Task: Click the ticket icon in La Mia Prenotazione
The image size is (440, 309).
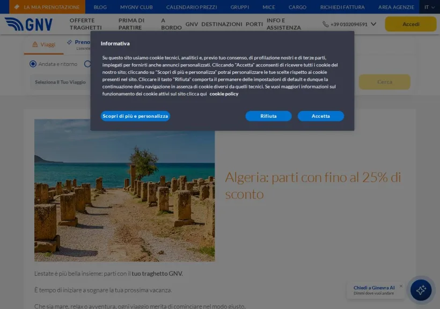Action: [17, 7]
